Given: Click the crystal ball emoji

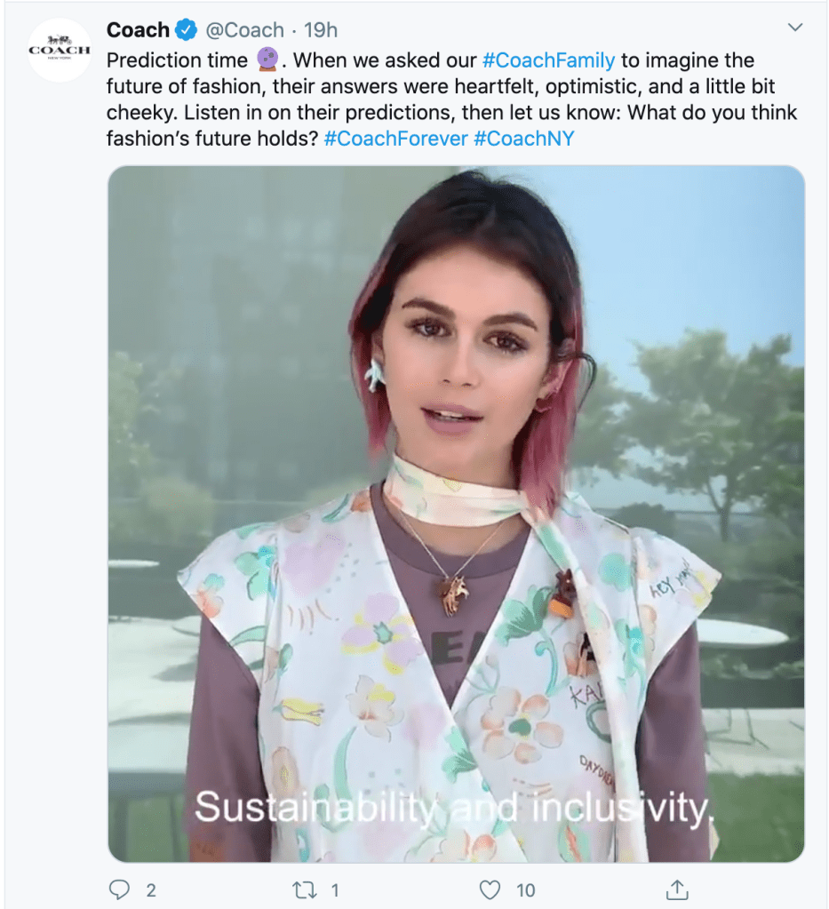Looking at the screenshot, I should click(x=267, y=60).
